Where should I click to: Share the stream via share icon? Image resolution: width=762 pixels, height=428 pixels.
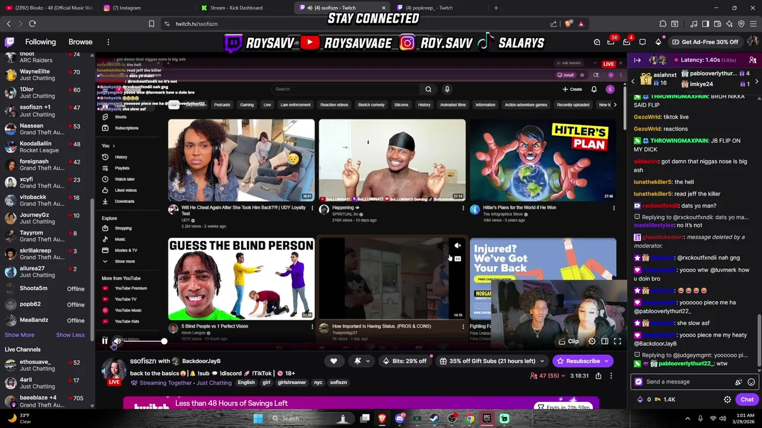tap(598, 376)
